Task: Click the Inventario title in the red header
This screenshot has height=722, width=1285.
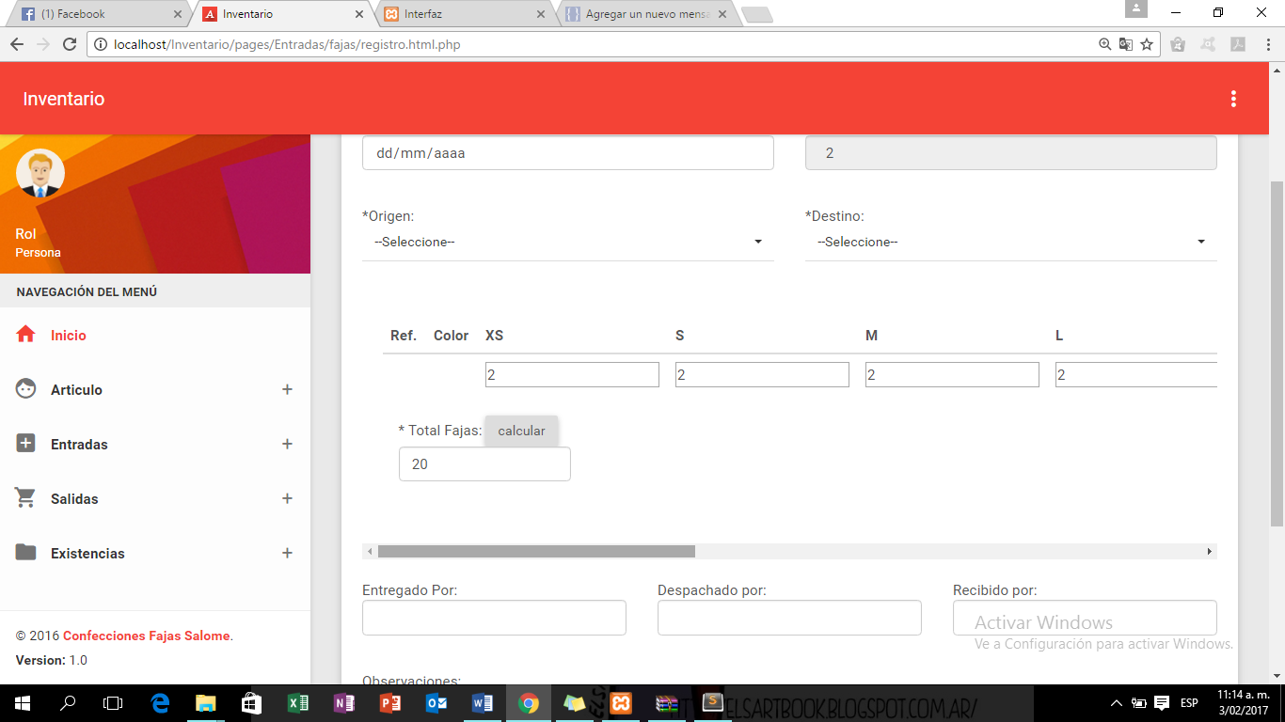Action: pos(64,99)
